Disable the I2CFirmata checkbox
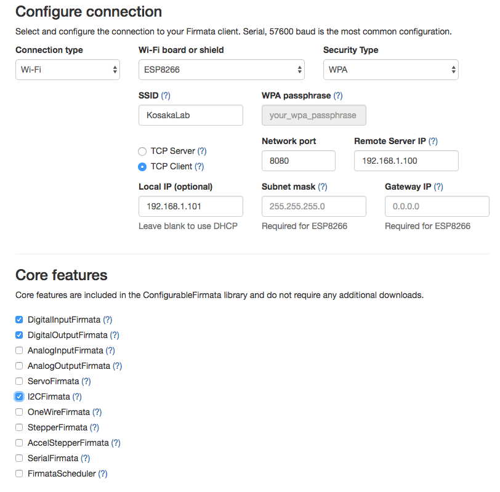Viewport: 500px width, 492px height. 19,397
